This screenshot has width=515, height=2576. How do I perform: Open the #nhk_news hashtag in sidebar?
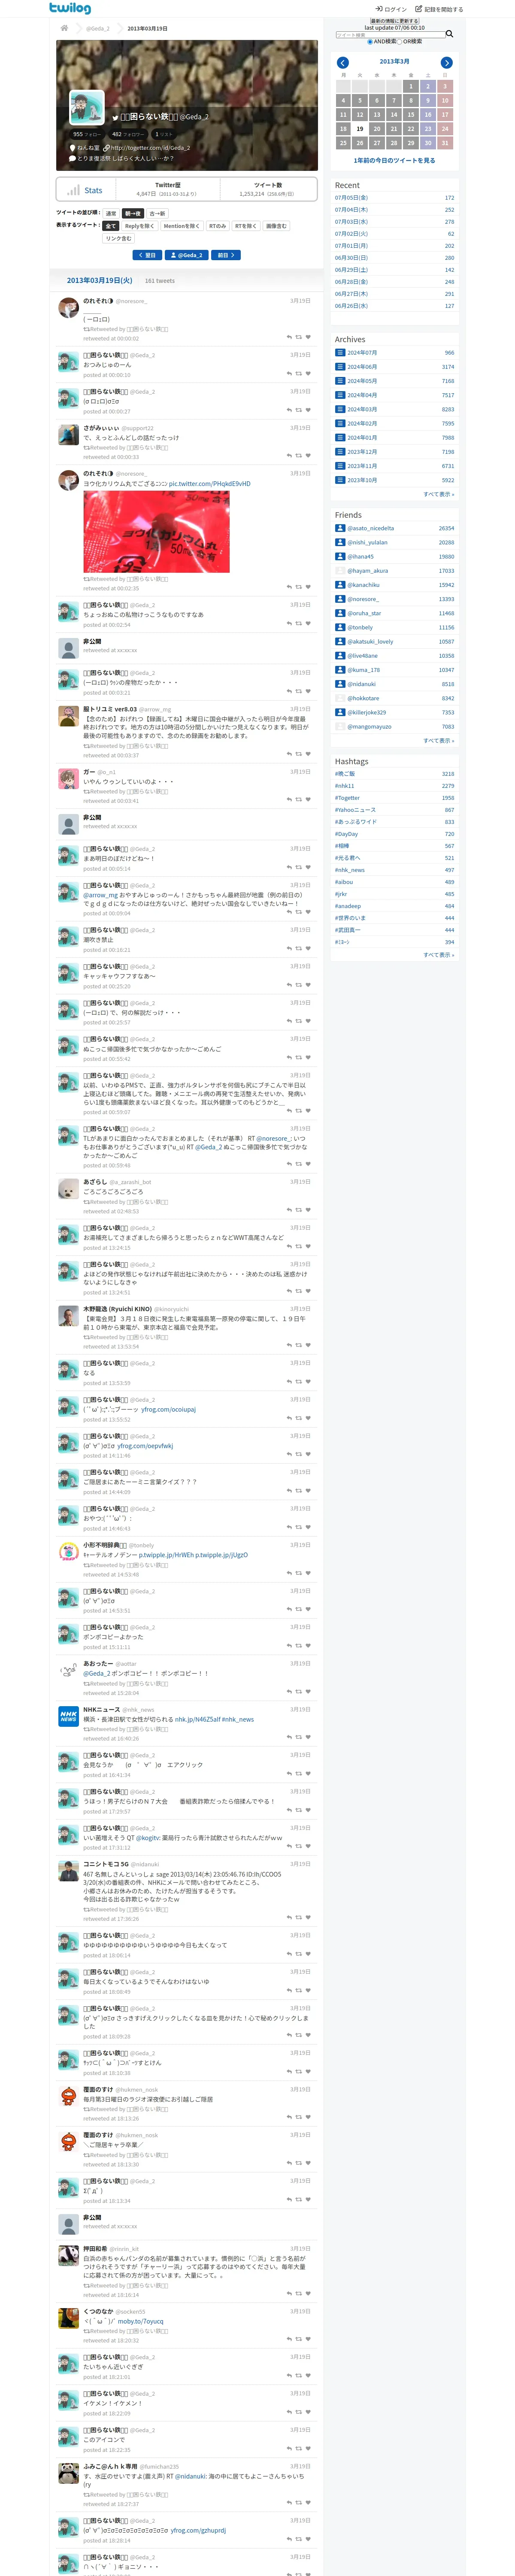350,869
